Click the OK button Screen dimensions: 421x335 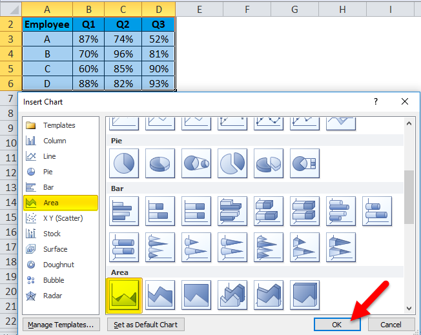pos(337,325)
